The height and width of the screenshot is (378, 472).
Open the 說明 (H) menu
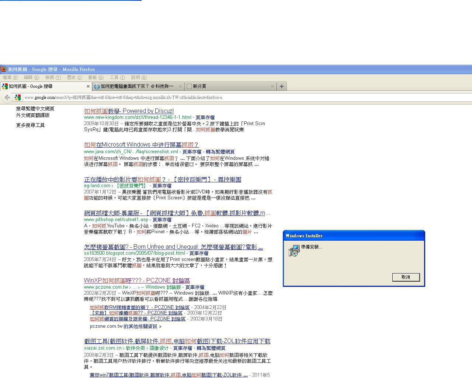tap(139, 78)
